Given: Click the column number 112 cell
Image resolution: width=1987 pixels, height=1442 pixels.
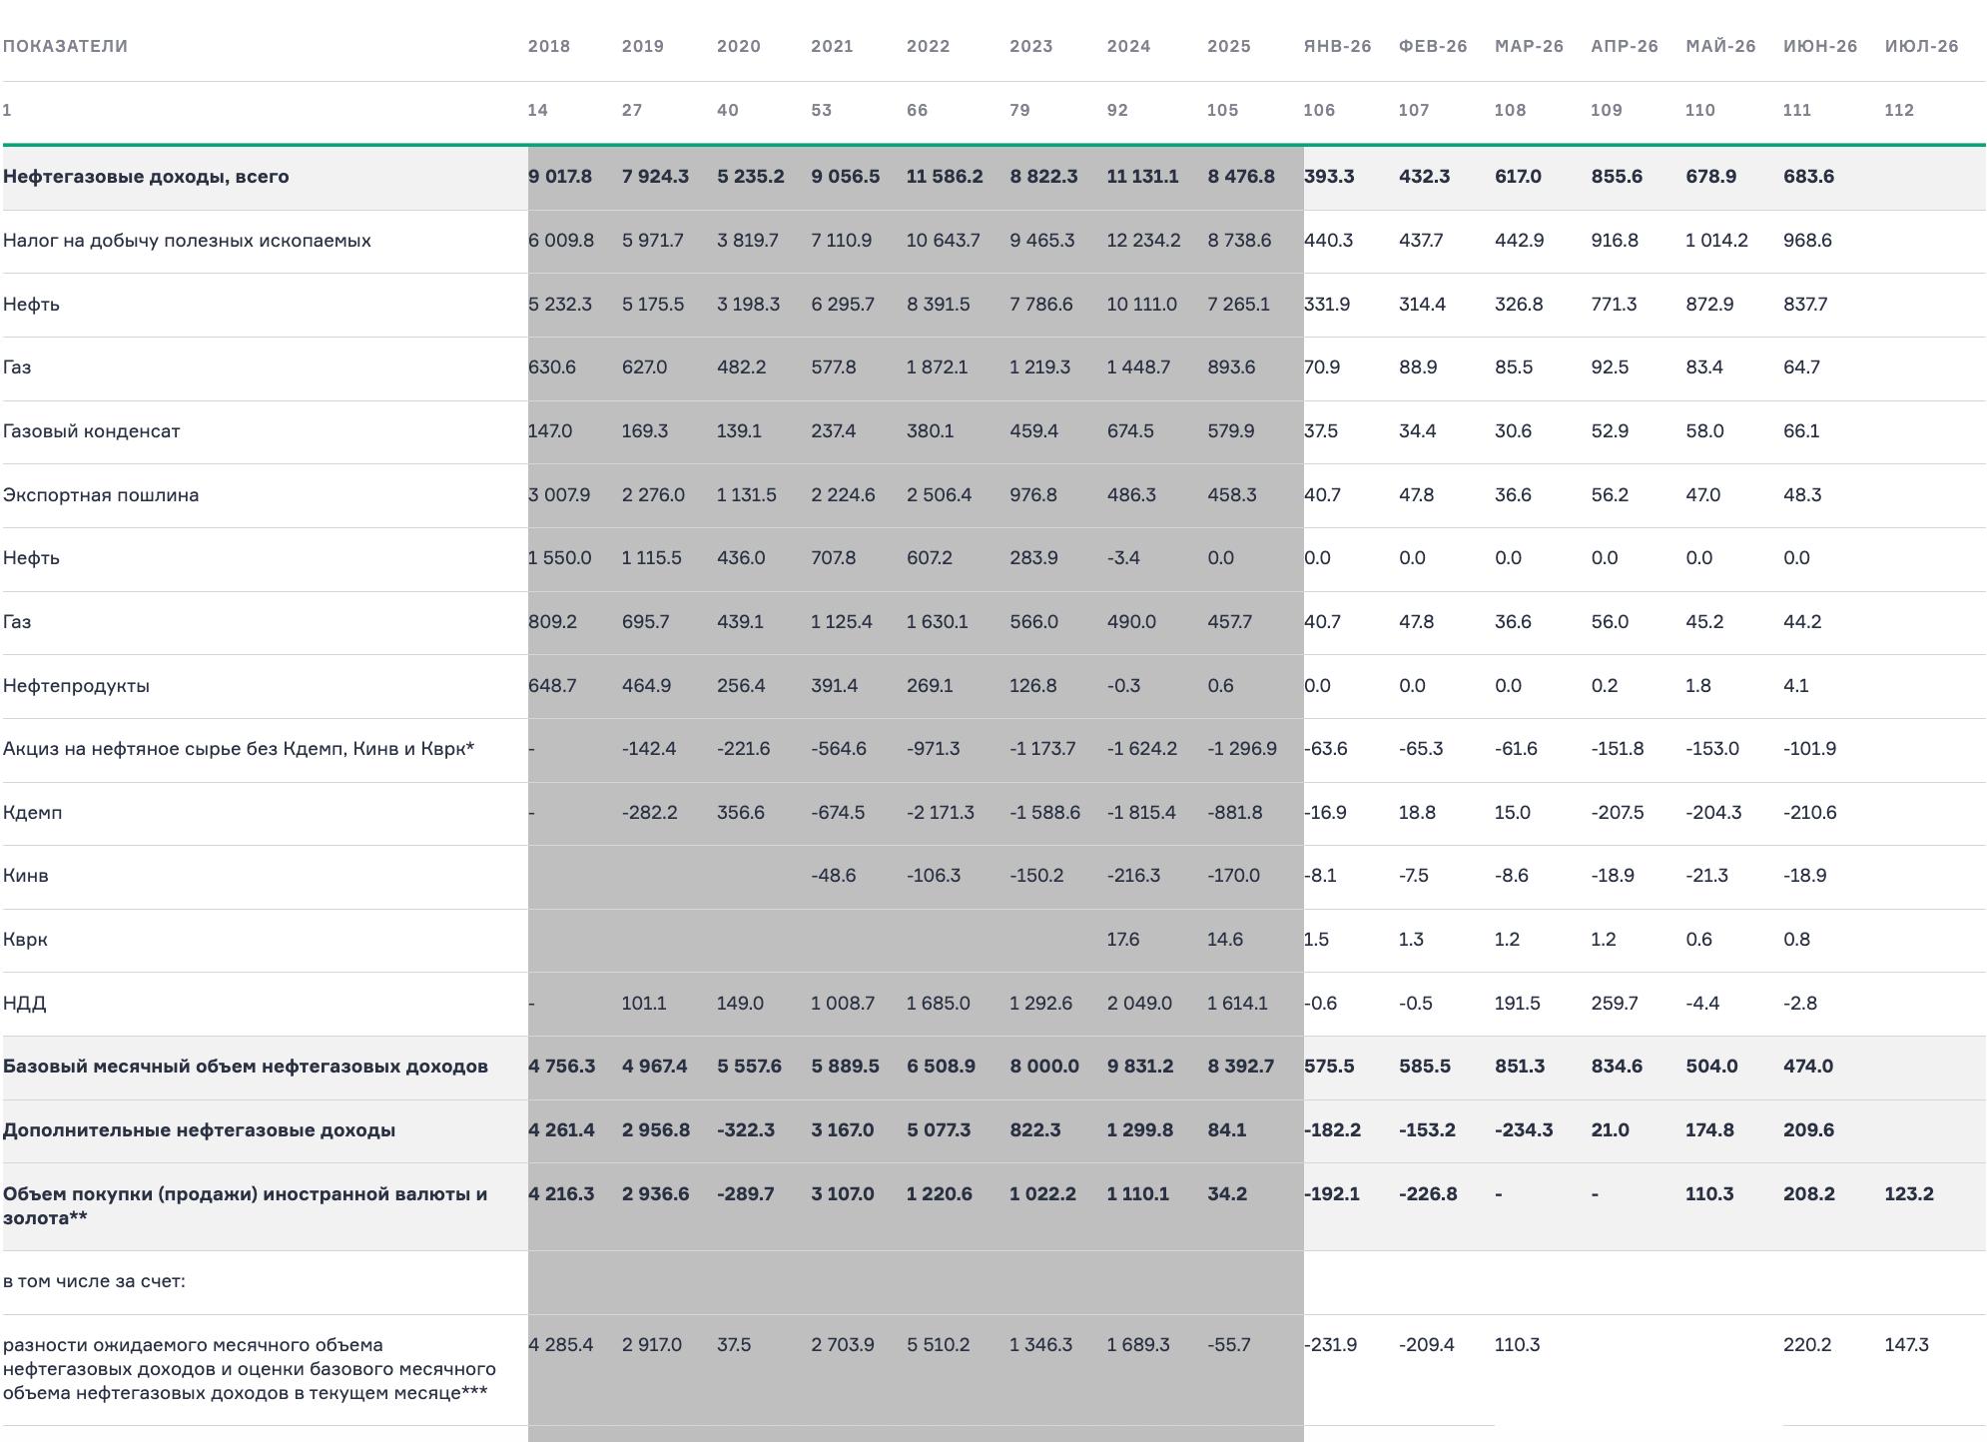Looking at the screenshot, I should click(x=1899, y=110).
